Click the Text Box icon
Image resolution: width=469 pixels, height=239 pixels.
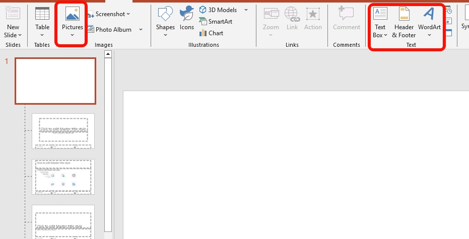(380, 14)
